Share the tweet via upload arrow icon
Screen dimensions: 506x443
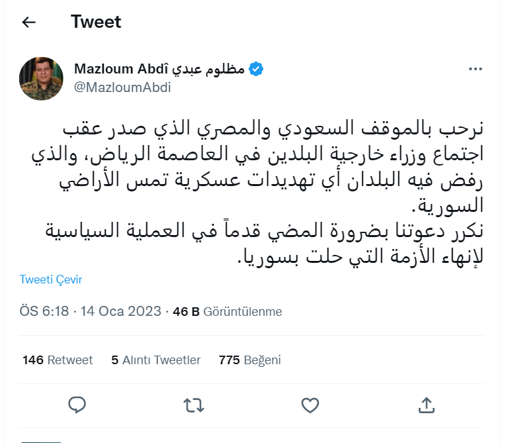click(x=427, y=404)
